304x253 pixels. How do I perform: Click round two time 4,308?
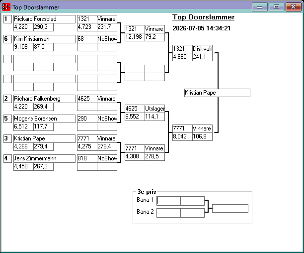pos(135,156)
